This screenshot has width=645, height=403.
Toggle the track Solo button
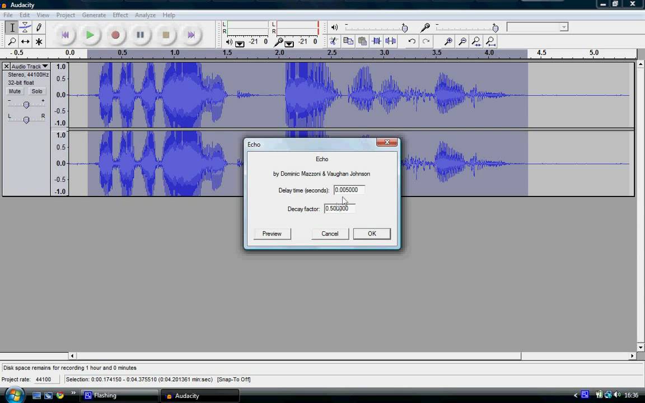(37, 91)
